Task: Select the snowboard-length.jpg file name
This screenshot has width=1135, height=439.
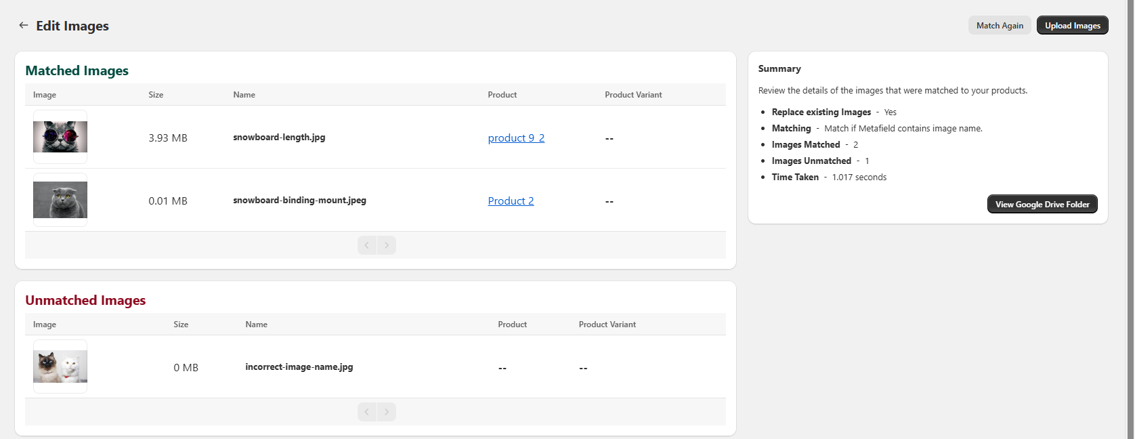Action: (x=279, y=138)
